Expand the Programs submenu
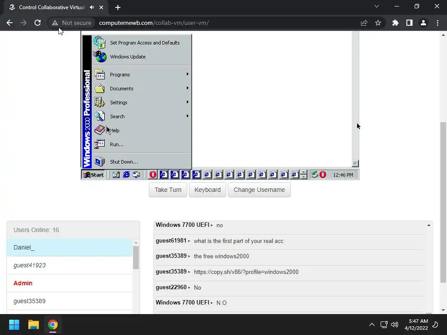Image resolution: width=447 pixels, height=335 pixels. (x=142, y=75)
